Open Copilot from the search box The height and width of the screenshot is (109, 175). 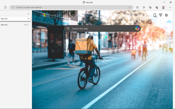click(137, 28)
